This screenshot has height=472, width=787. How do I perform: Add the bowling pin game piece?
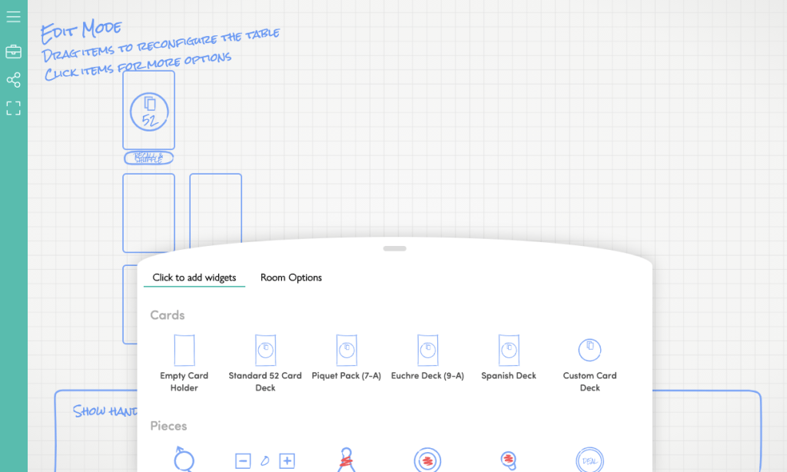tap(346, 460)
